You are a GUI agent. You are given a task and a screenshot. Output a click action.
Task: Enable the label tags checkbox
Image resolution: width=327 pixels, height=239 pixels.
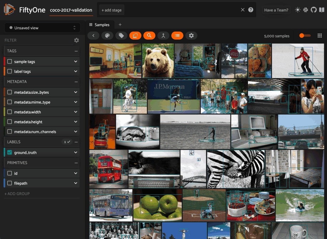(10, 71)
